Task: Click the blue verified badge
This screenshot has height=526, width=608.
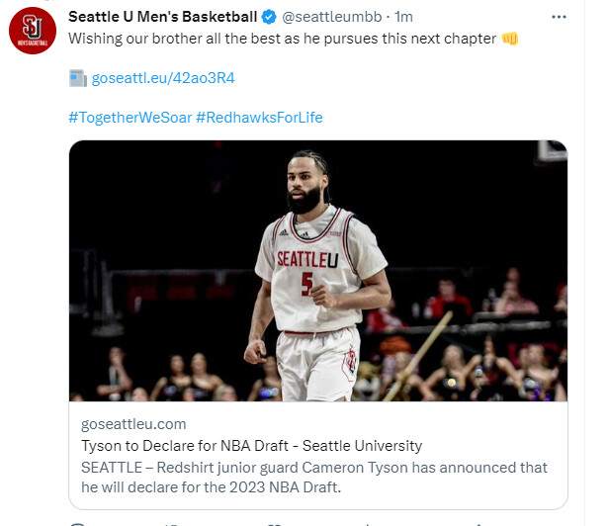Action: click(266, 17)
